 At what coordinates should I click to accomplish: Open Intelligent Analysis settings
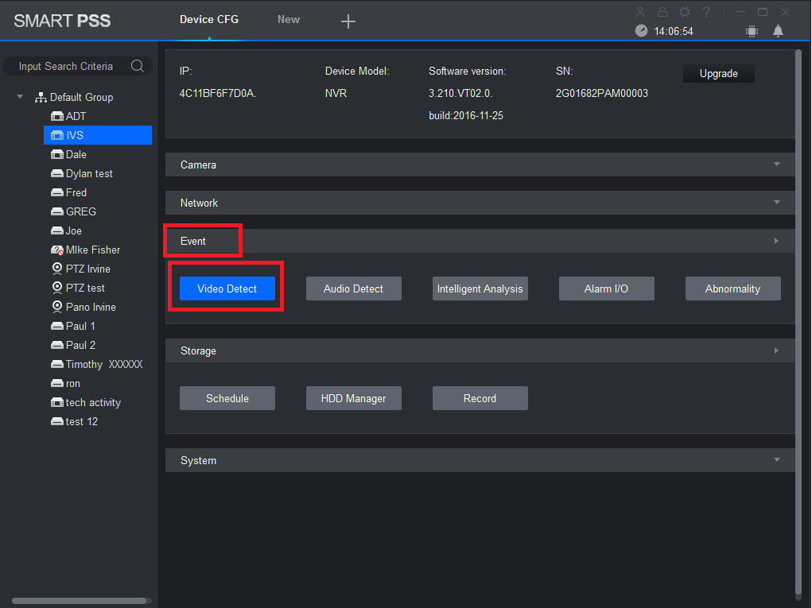pyautogui.click(x=480, y=289)
